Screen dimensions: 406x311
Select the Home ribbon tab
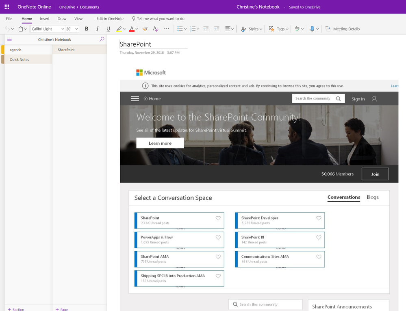click(x=27, y=19)
